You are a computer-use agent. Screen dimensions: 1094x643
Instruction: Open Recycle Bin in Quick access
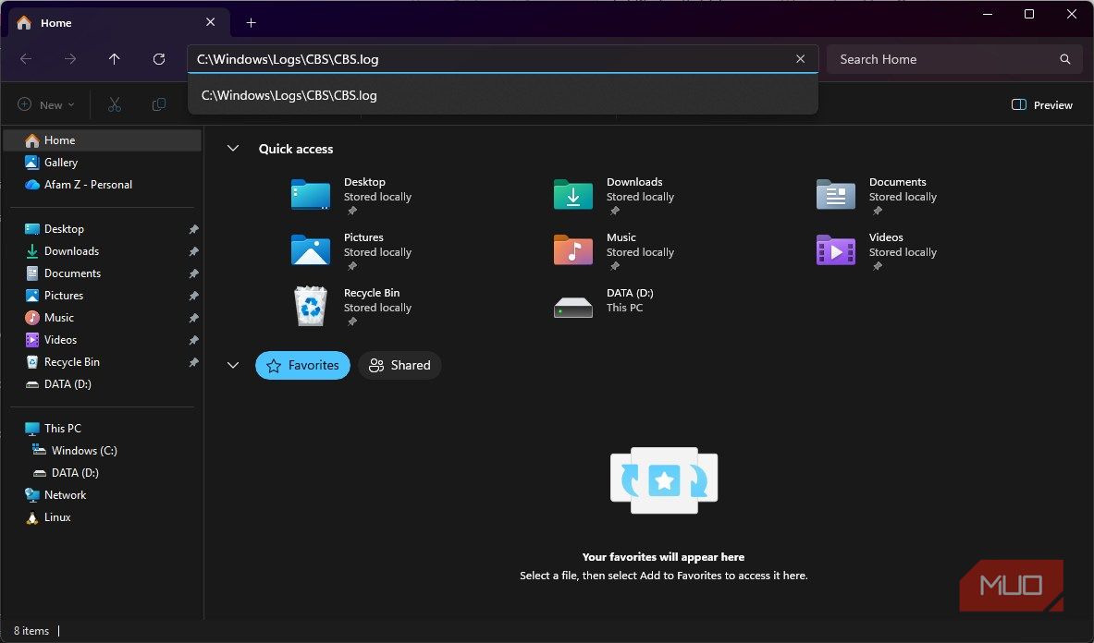point(351,307)
